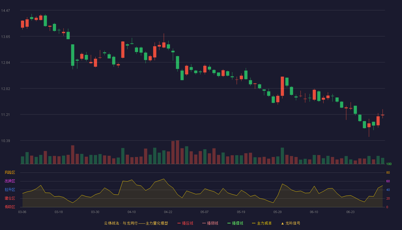Click the 05-29 date label
402x230 pixels.
pos(277,212)
